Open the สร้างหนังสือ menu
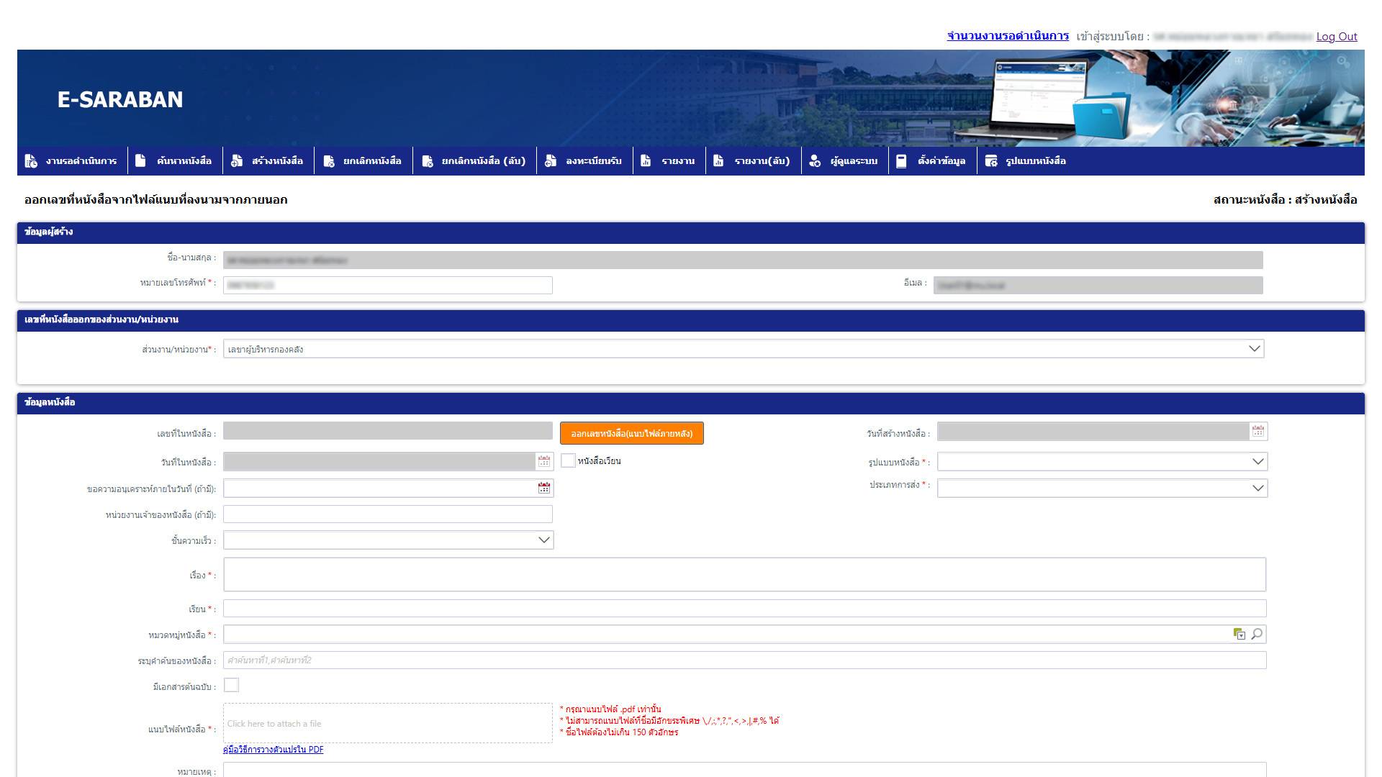 coord(276,160)
